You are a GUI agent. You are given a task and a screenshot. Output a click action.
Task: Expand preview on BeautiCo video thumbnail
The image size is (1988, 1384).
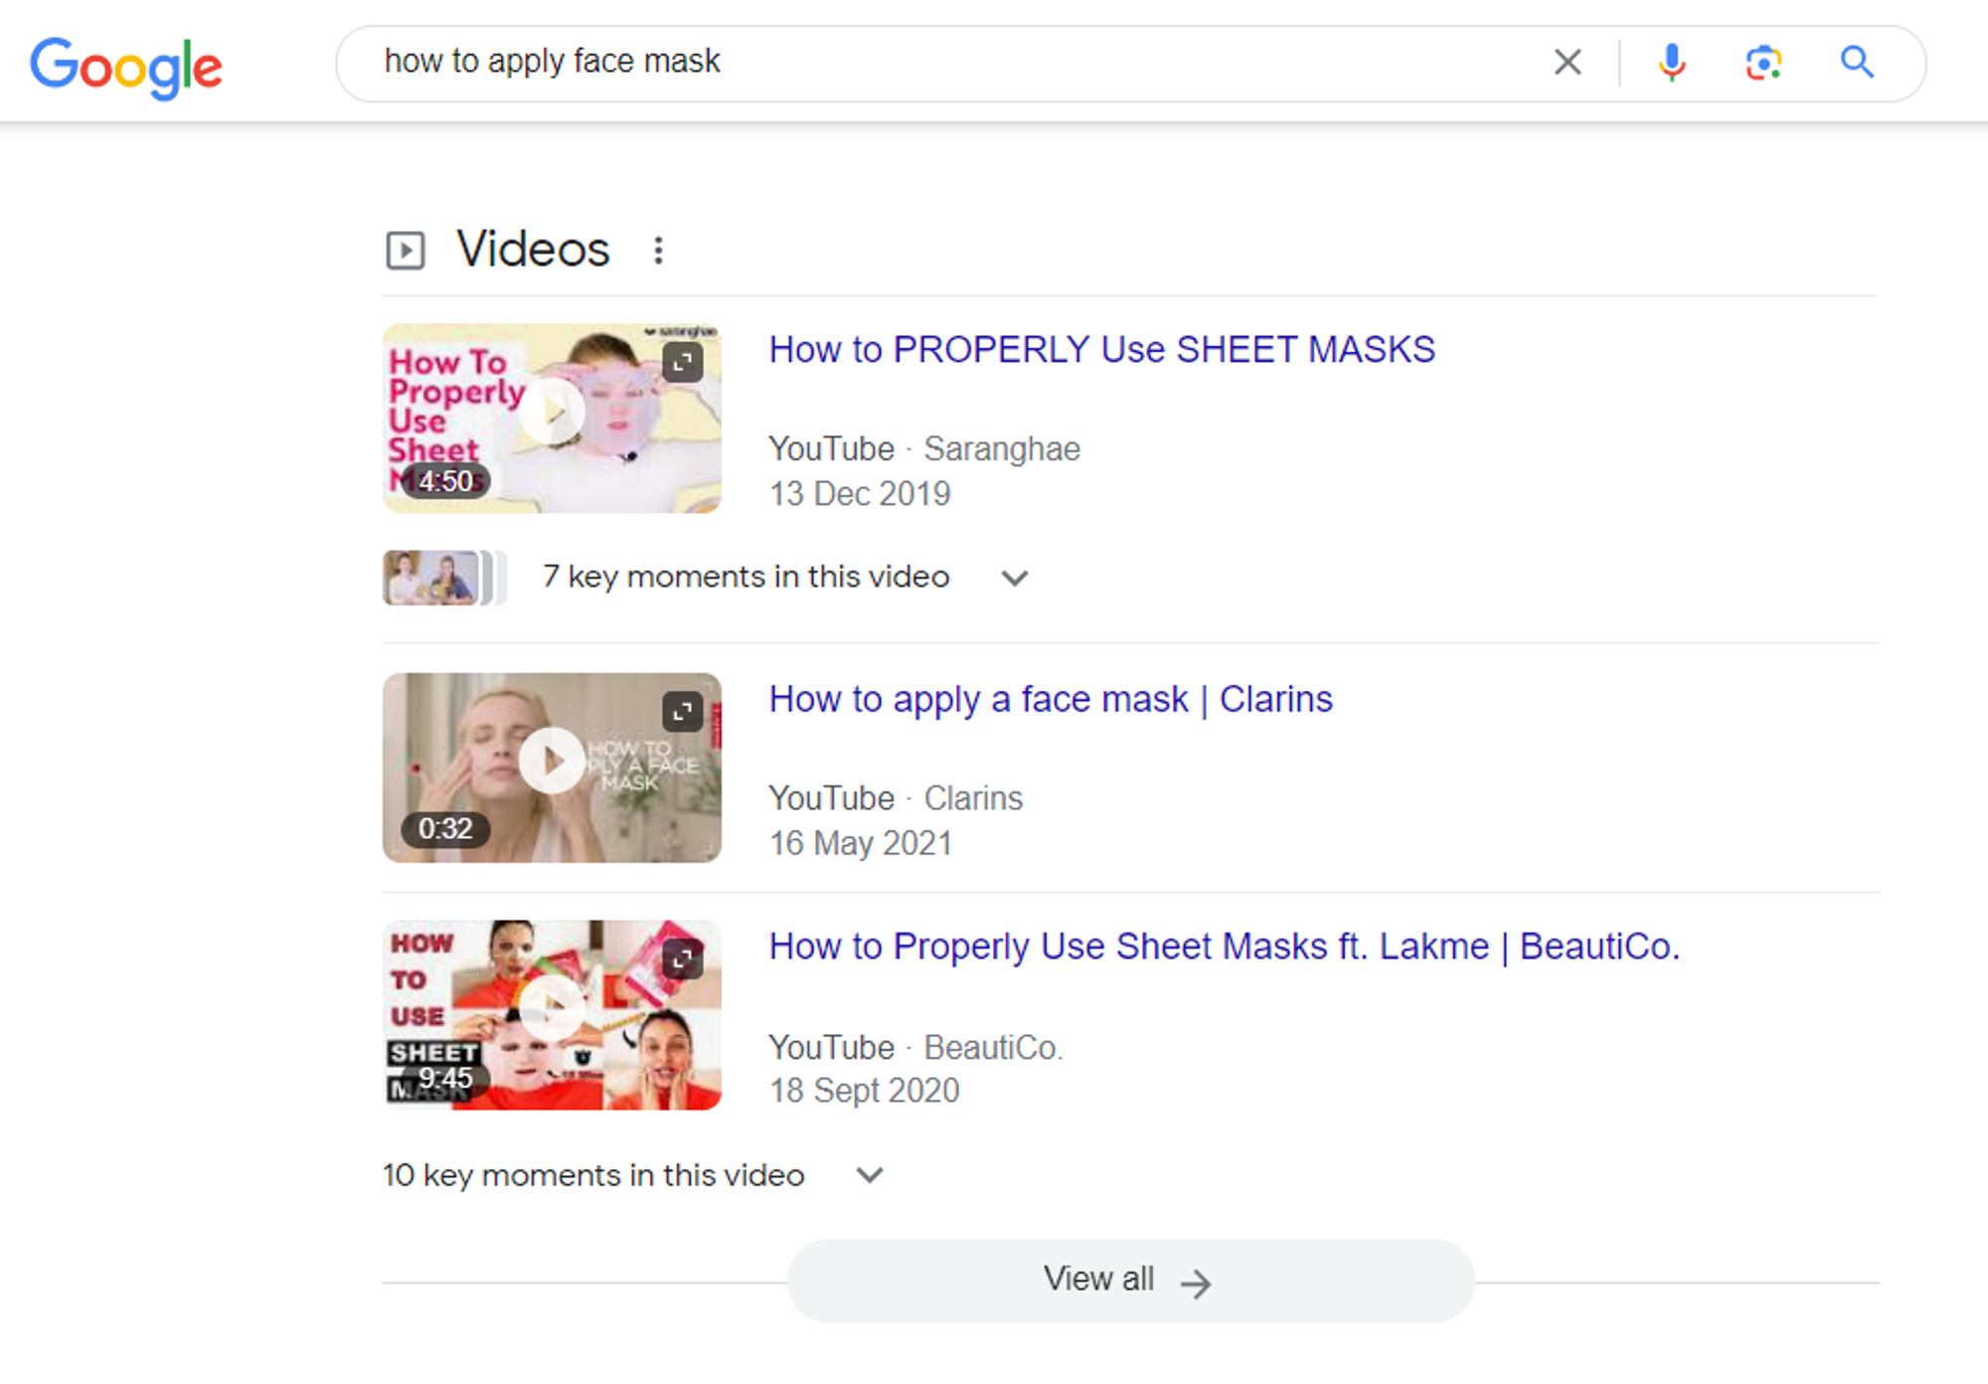point(683,959)
